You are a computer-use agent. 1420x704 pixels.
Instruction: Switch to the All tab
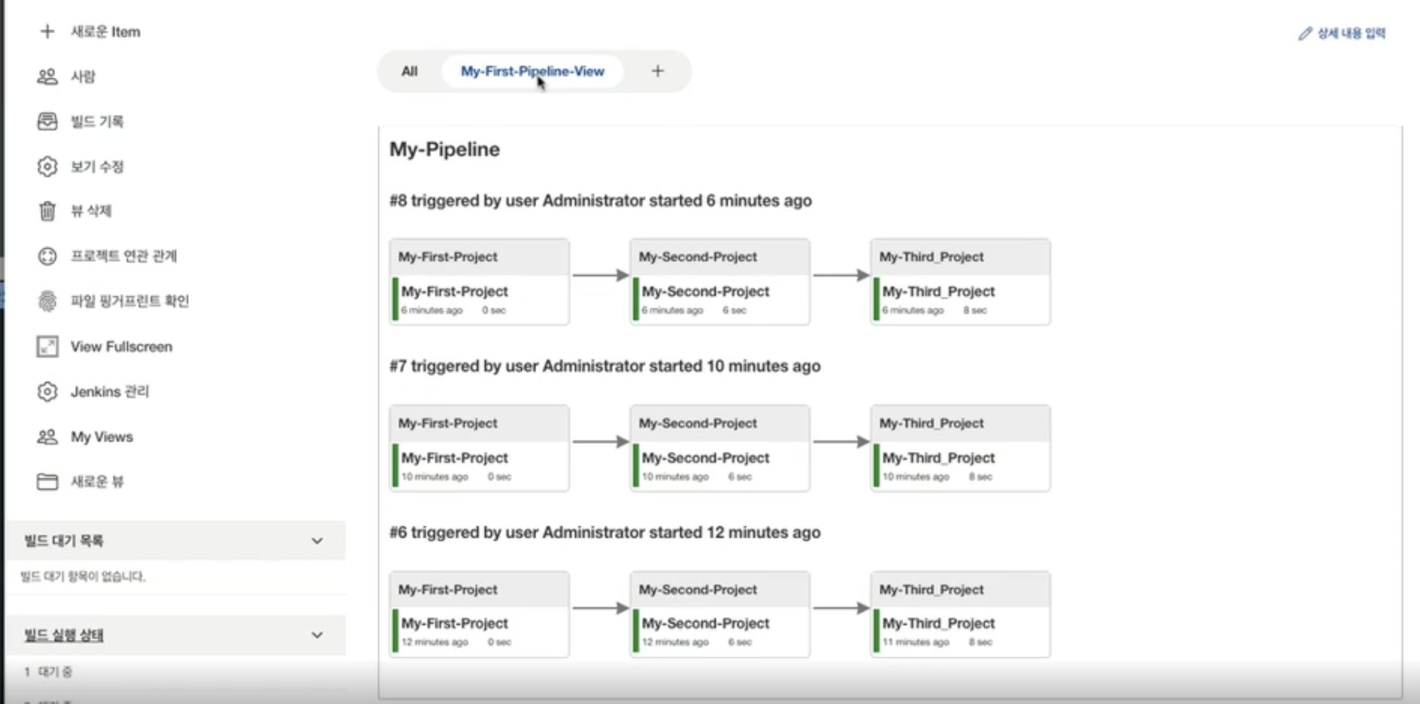(409, 71)
